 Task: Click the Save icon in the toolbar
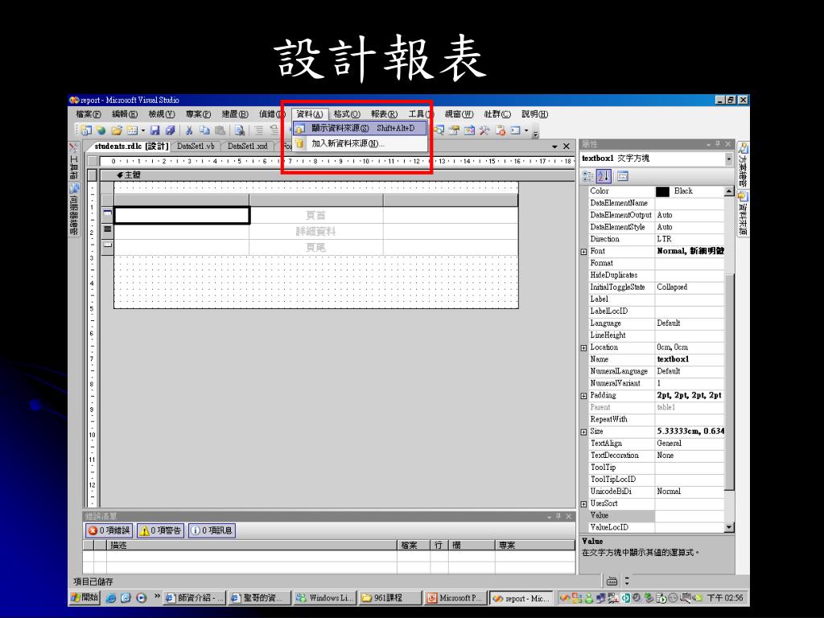point(155,130)
